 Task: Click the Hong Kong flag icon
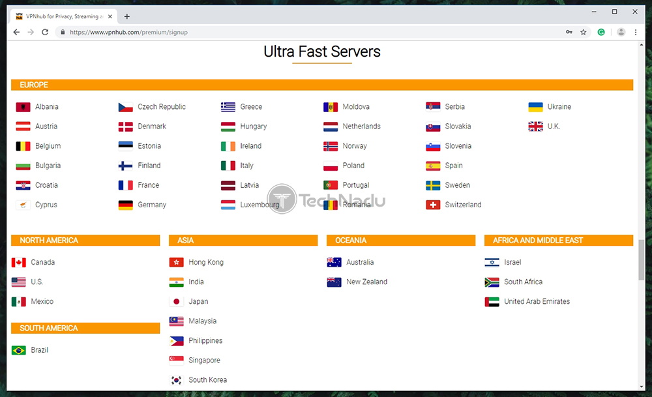point(176,262)
